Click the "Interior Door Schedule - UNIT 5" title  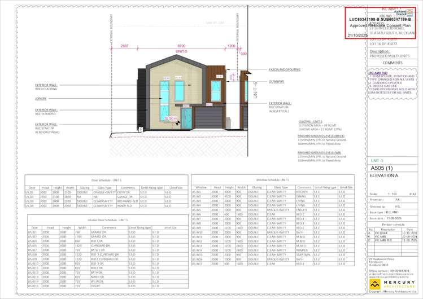click(x=108, y=220)
